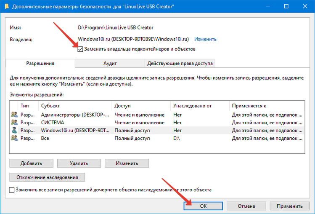The width and height of the screenshot is (315, 214).
Task: Select the Администраторы (DESKTOP-... subject entry
Action: (75, 115)
